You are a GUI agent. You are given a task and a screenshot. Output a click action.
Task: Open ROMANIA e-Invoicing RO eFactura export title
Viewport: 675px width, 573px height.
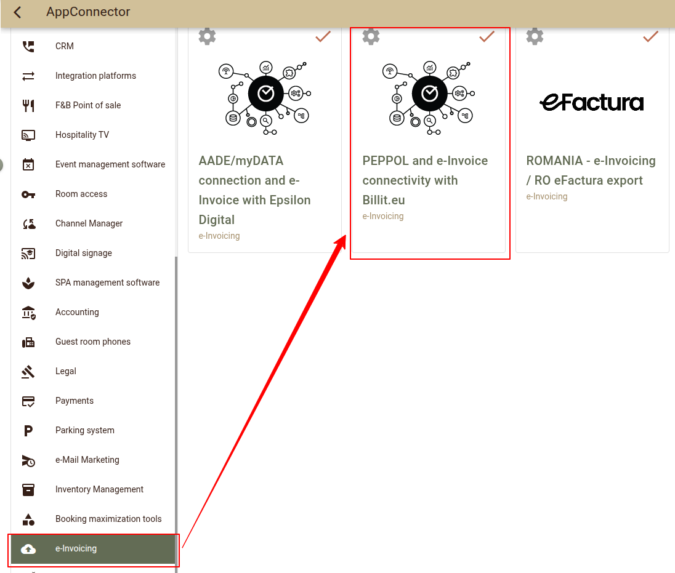(591, 170)
